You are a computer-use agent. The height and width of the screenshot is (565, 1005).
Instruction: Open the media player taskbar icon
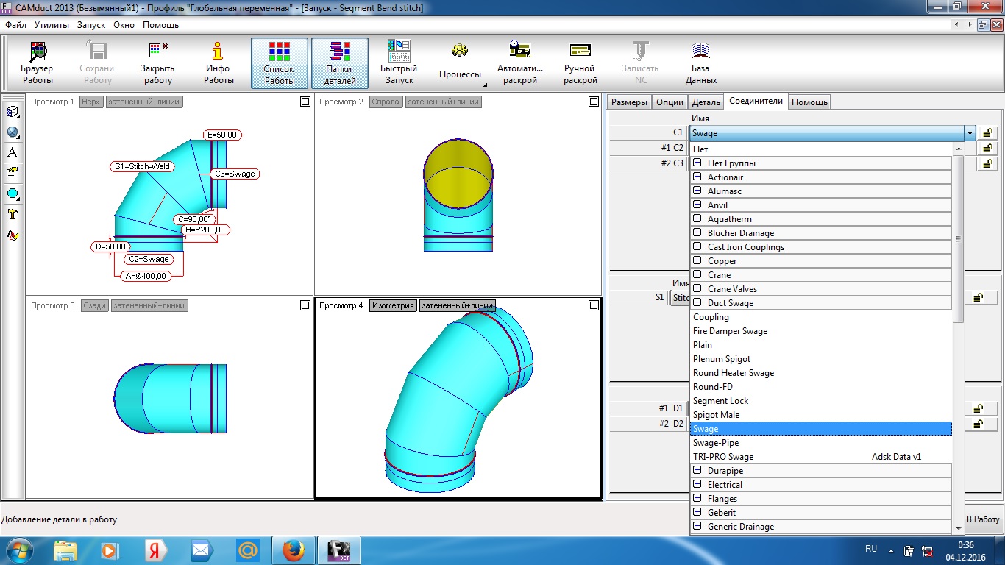(x=109, y=550)
